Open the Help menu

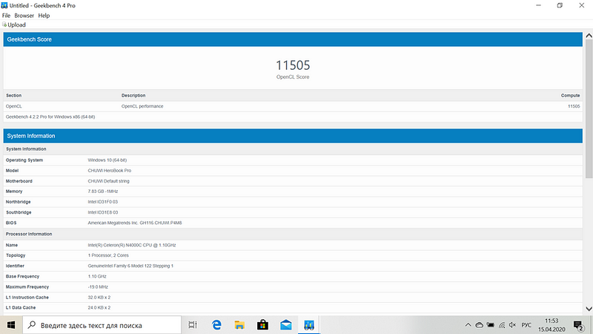point(44,16)
